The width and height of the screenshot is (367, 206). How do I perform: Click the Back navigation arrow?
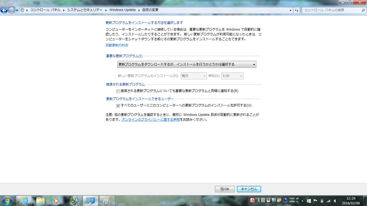coord(4,10)
